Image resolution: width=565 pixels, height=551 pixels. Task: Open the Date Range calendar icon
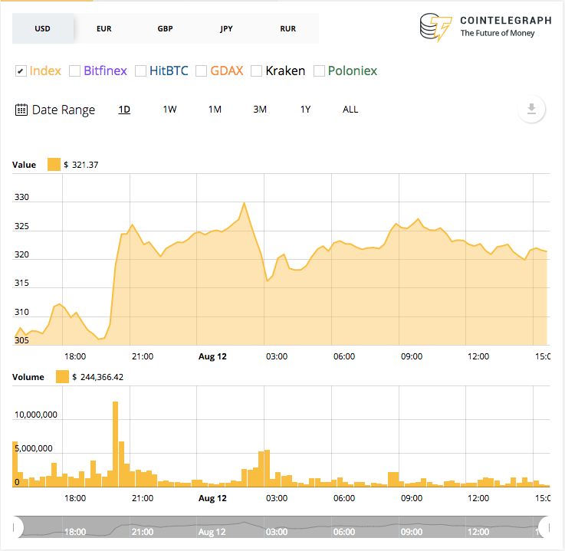(21, 110)
